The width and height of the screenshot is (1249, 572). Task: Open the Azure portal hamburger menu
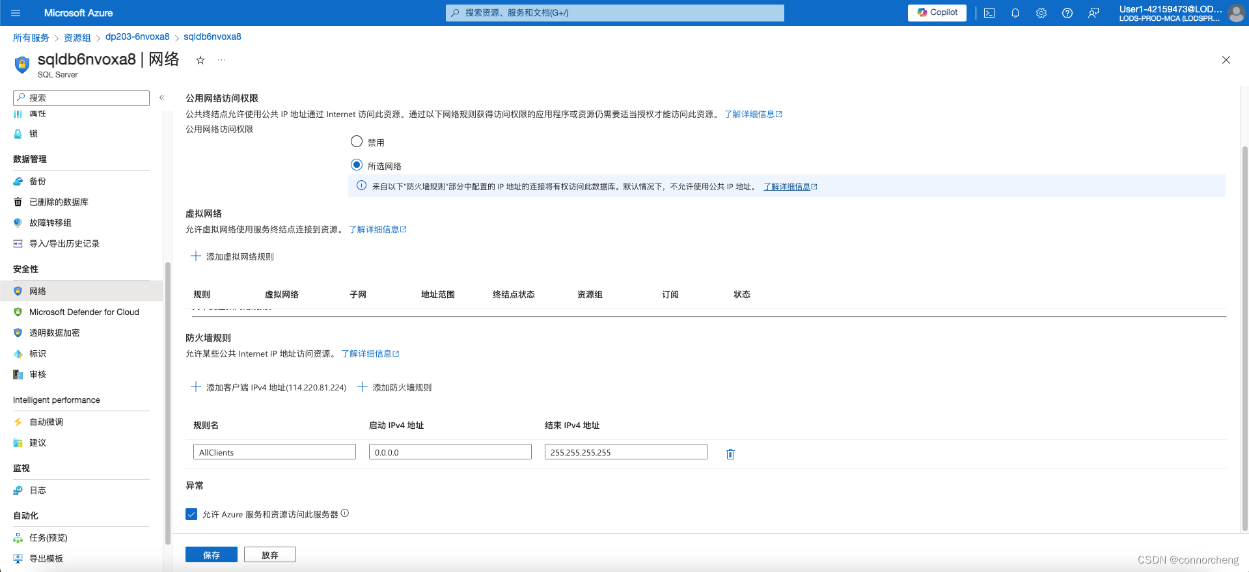[16, 13]
